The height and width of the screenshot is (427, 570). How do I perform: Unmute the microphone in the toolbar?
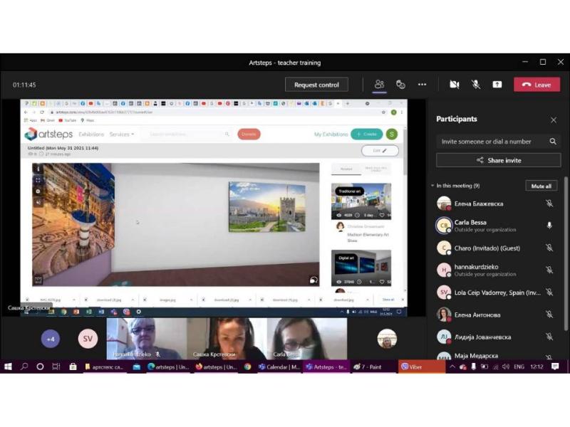click(x=476, y=85)
